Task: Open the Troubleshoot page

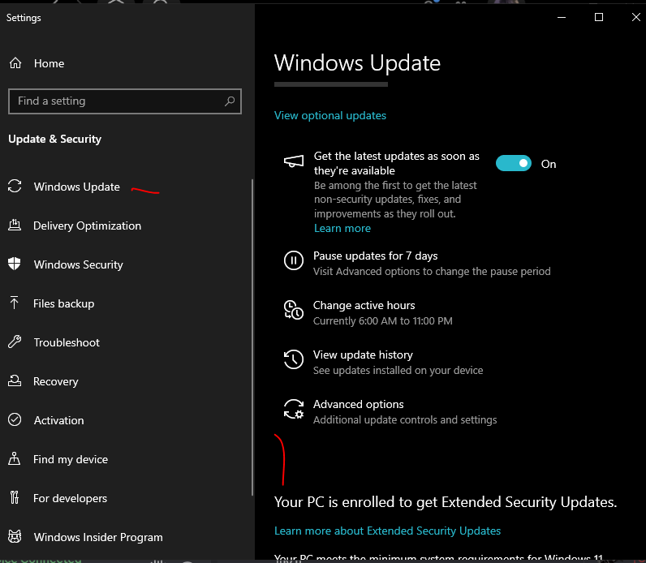Action: tap(67, 342)
